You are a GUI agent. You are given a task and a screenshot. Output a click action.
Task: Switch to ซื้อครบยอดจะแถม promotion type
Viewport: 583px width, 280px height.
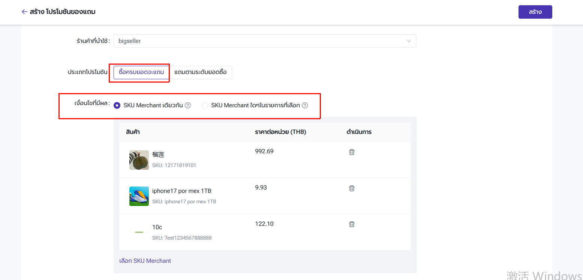click(x=141, y=72)
